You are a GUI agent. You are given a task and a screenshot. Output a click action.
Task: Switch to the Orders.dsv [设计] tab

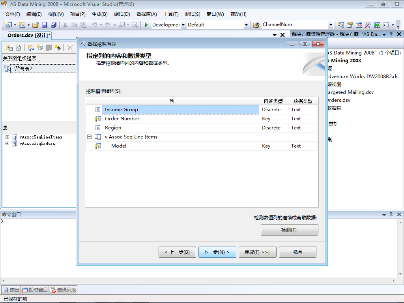28,35
